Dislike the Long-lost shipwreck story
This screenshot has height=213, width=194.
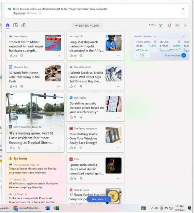point(81,56)
